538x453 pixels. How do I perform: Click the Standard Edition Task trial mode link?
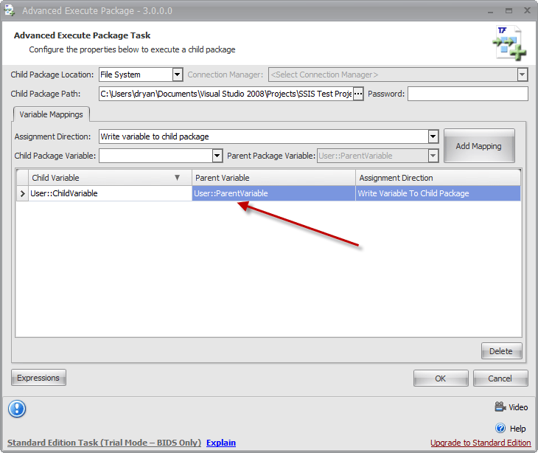tap(104, 443)
